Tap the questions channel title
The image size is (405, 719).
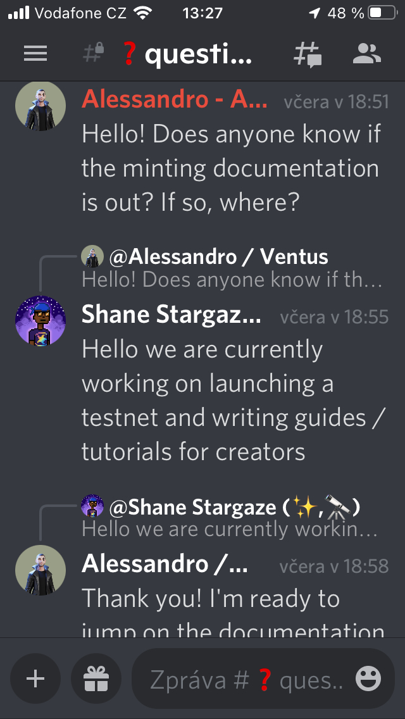(x=189, y=54)
